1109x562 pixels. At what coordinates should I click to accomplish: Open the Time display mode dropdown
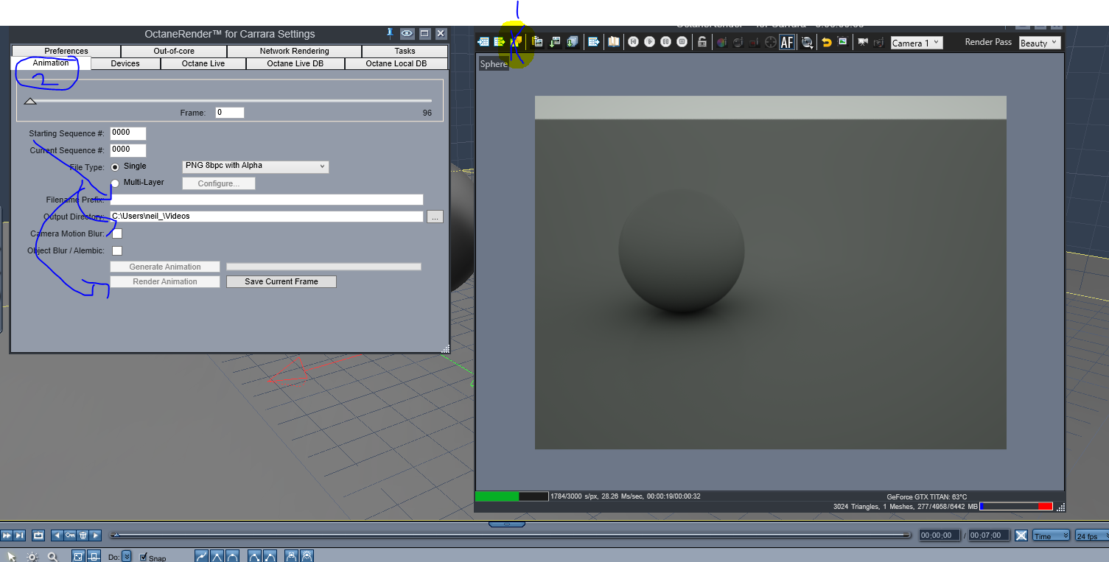coord(1052,535)
